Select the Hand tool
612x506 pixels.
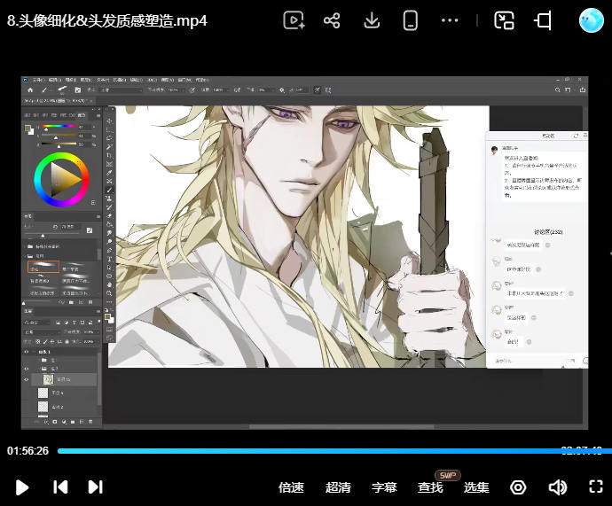(110, 284)
